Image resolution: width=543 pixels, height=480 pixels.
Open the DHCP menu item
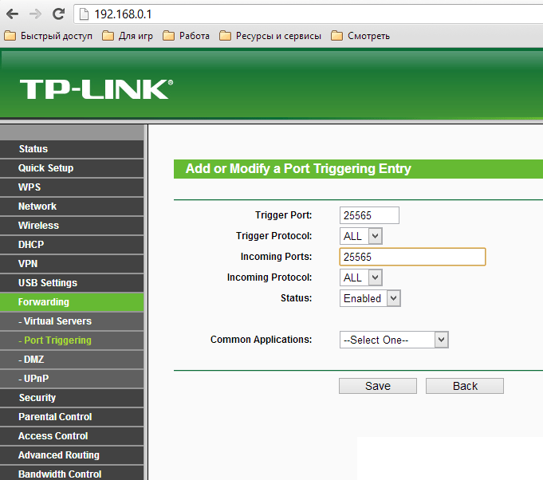(72, 245)
